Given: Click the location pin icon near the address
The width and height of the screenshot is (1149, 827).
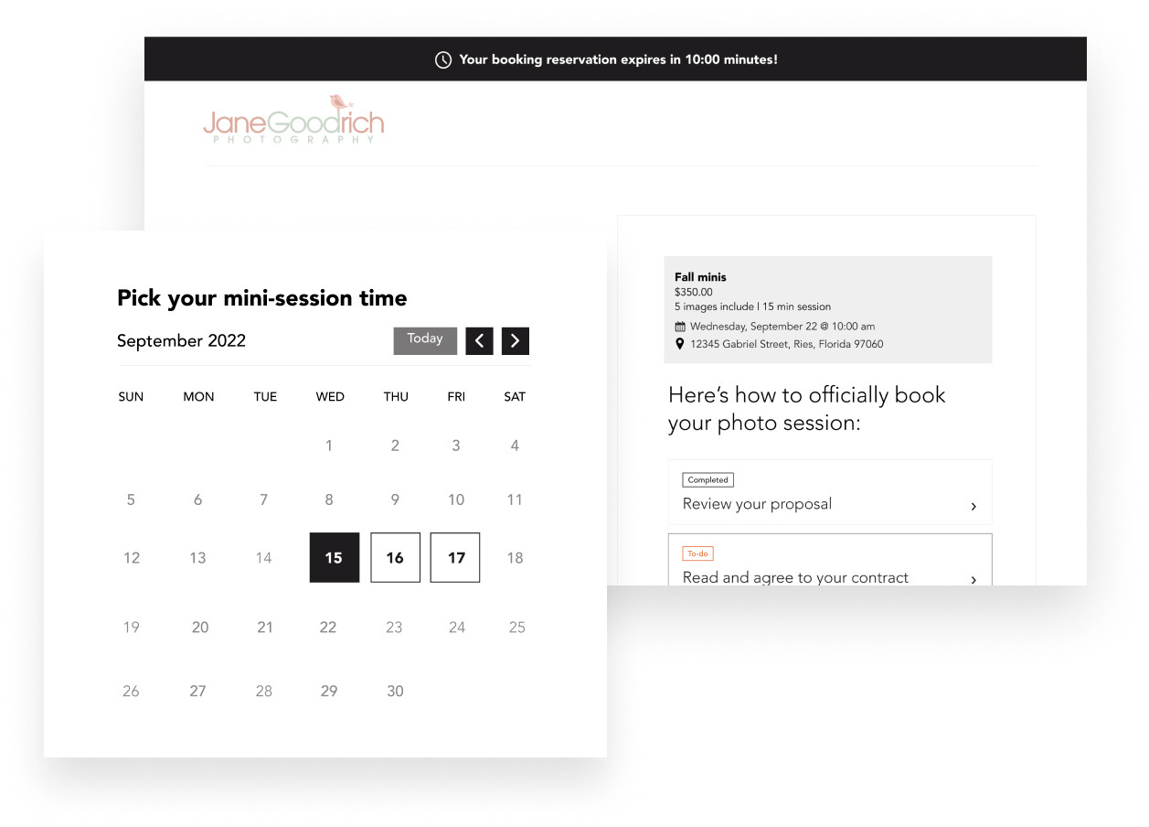Looking at the screenshot, I should (680, 344).
